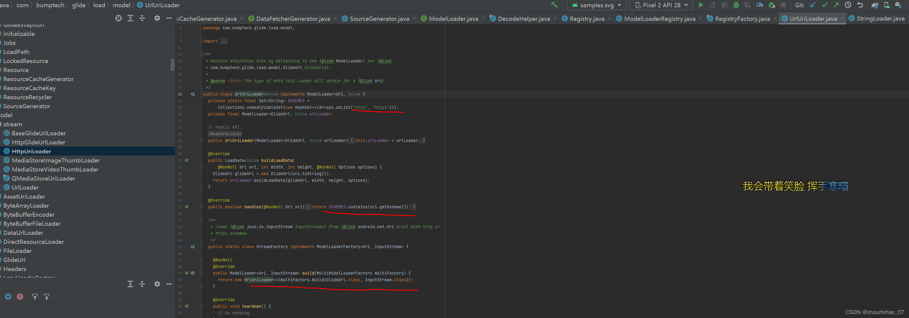Run the app with the green play button
The image size is (909, 318).
pos(701,5)
